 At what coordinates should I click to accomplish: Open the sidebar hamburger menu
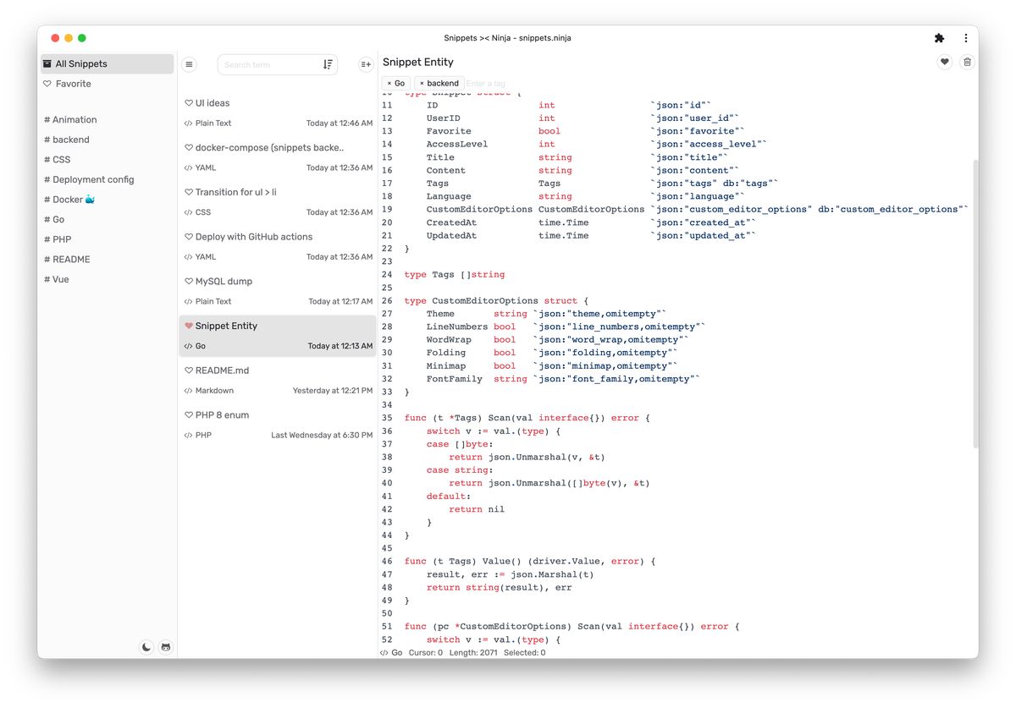point(189,63)
